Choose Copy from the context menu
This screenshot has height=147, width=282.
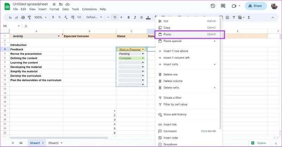[188, 28]
